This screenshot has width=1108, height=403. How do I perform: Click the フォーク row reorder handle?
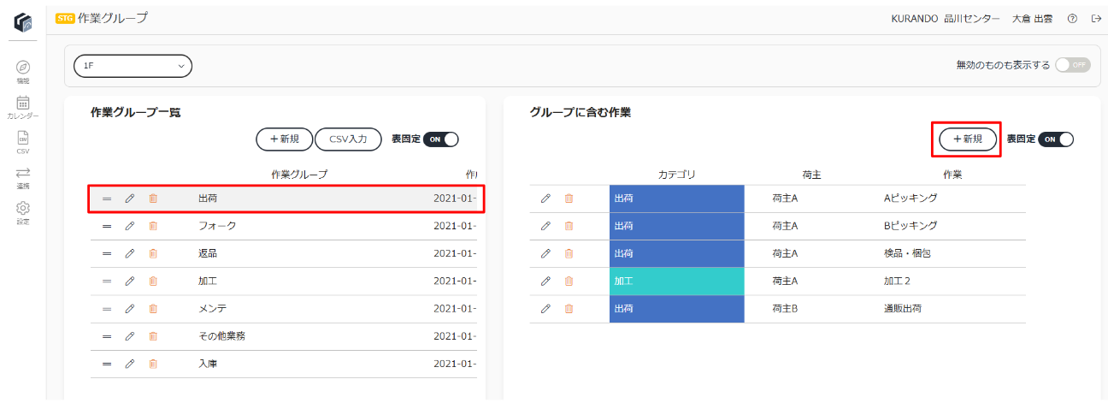click(x=107, y=226)
